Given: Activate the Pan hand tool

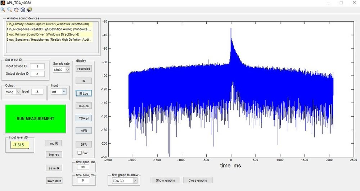Looking at the screenshot, I should (16, 10).
